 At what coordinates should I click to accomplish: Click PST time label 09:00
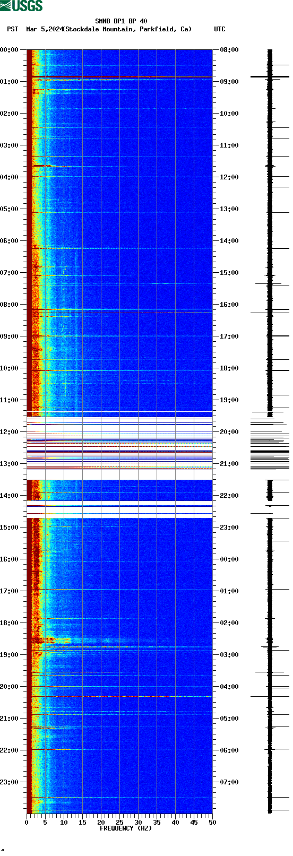click(9, 336)
